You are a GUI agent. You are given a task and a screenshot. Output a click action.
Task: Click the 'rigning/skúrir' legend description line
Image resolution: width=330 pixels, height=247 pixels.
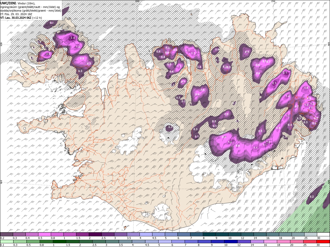tap(30, 7)
